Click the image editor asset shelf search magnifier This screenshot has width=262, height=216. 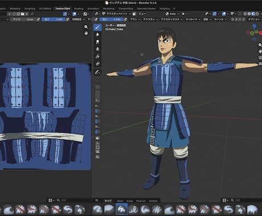coord(58,200)
